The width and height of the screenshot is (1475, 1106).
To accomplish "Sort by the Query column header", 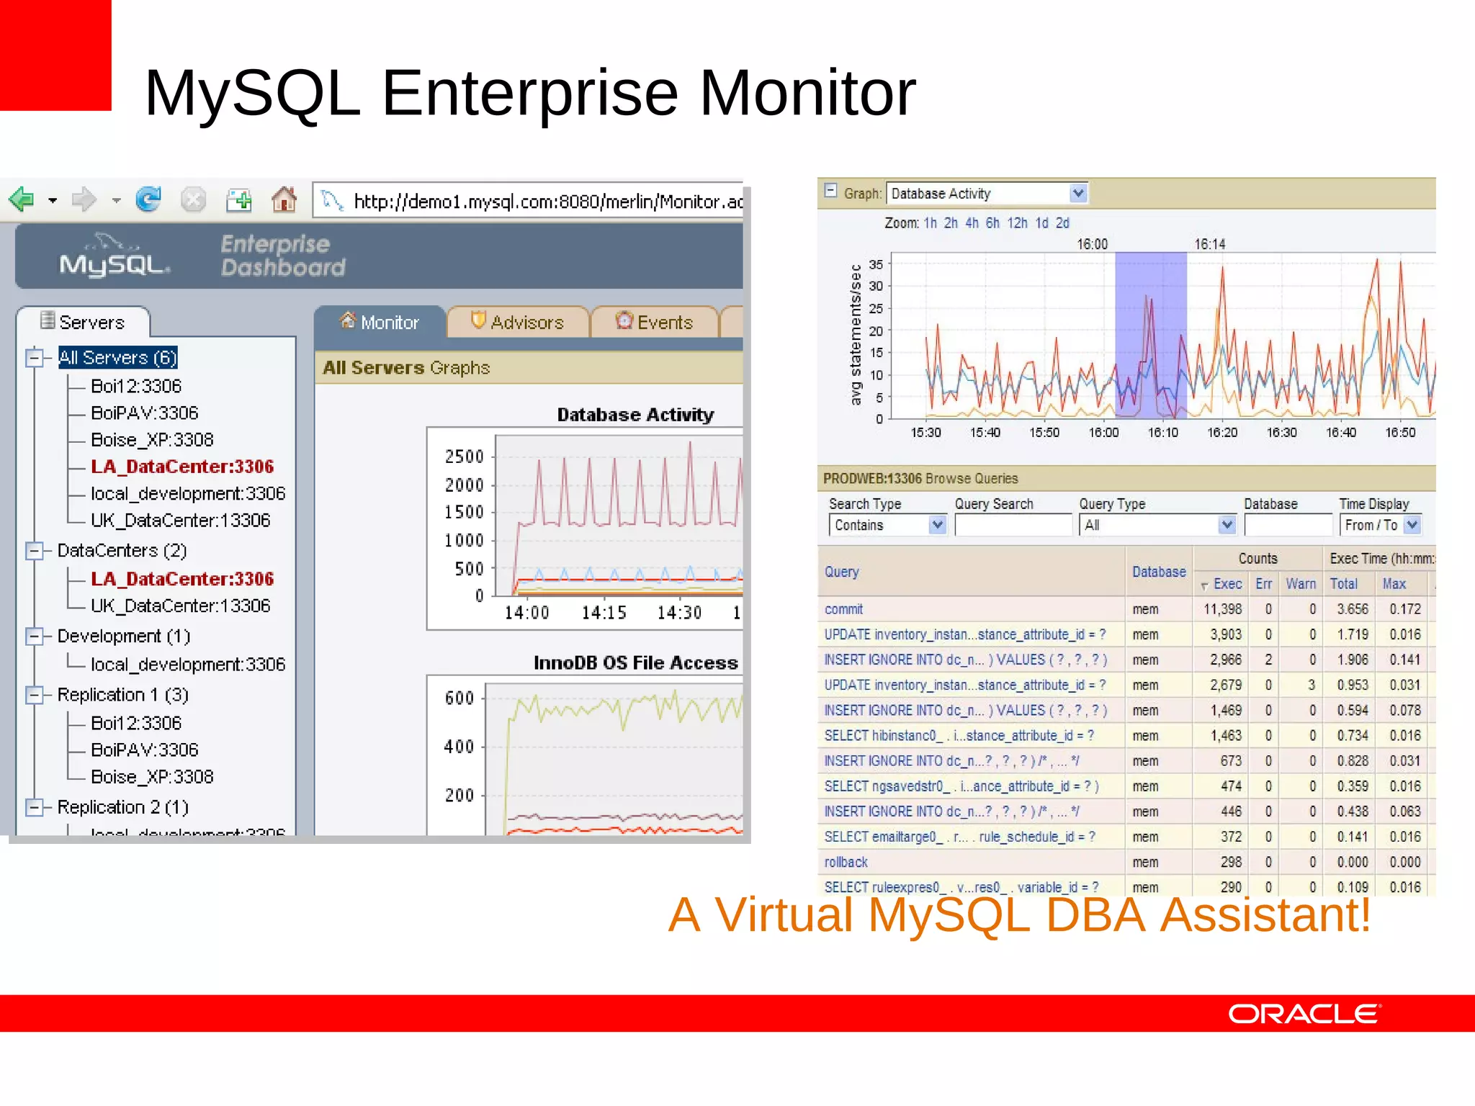I will pyautogui.click(x=841, y=572).
